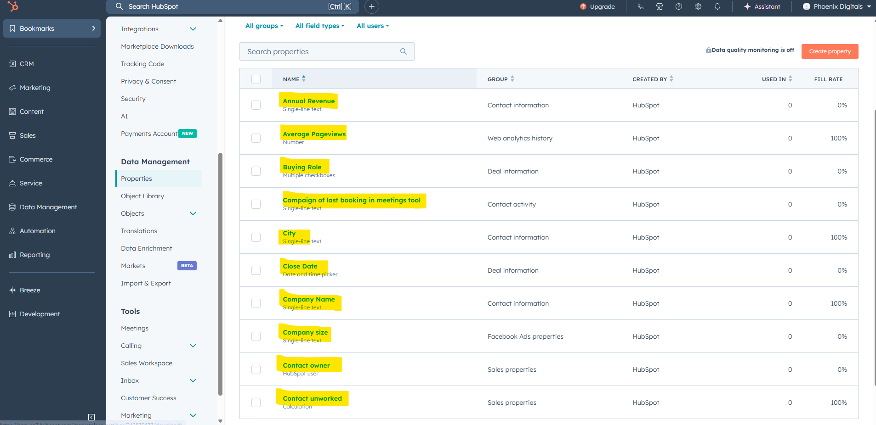This screenshot has height=425, width=876.
Task: Tick the checkbox next to City property
Action: click(256, 237)
